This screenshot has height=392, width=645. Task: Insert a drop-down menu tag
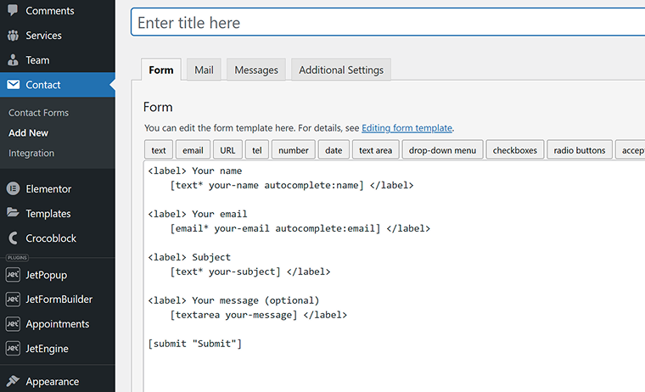click(x=442, y=150)
